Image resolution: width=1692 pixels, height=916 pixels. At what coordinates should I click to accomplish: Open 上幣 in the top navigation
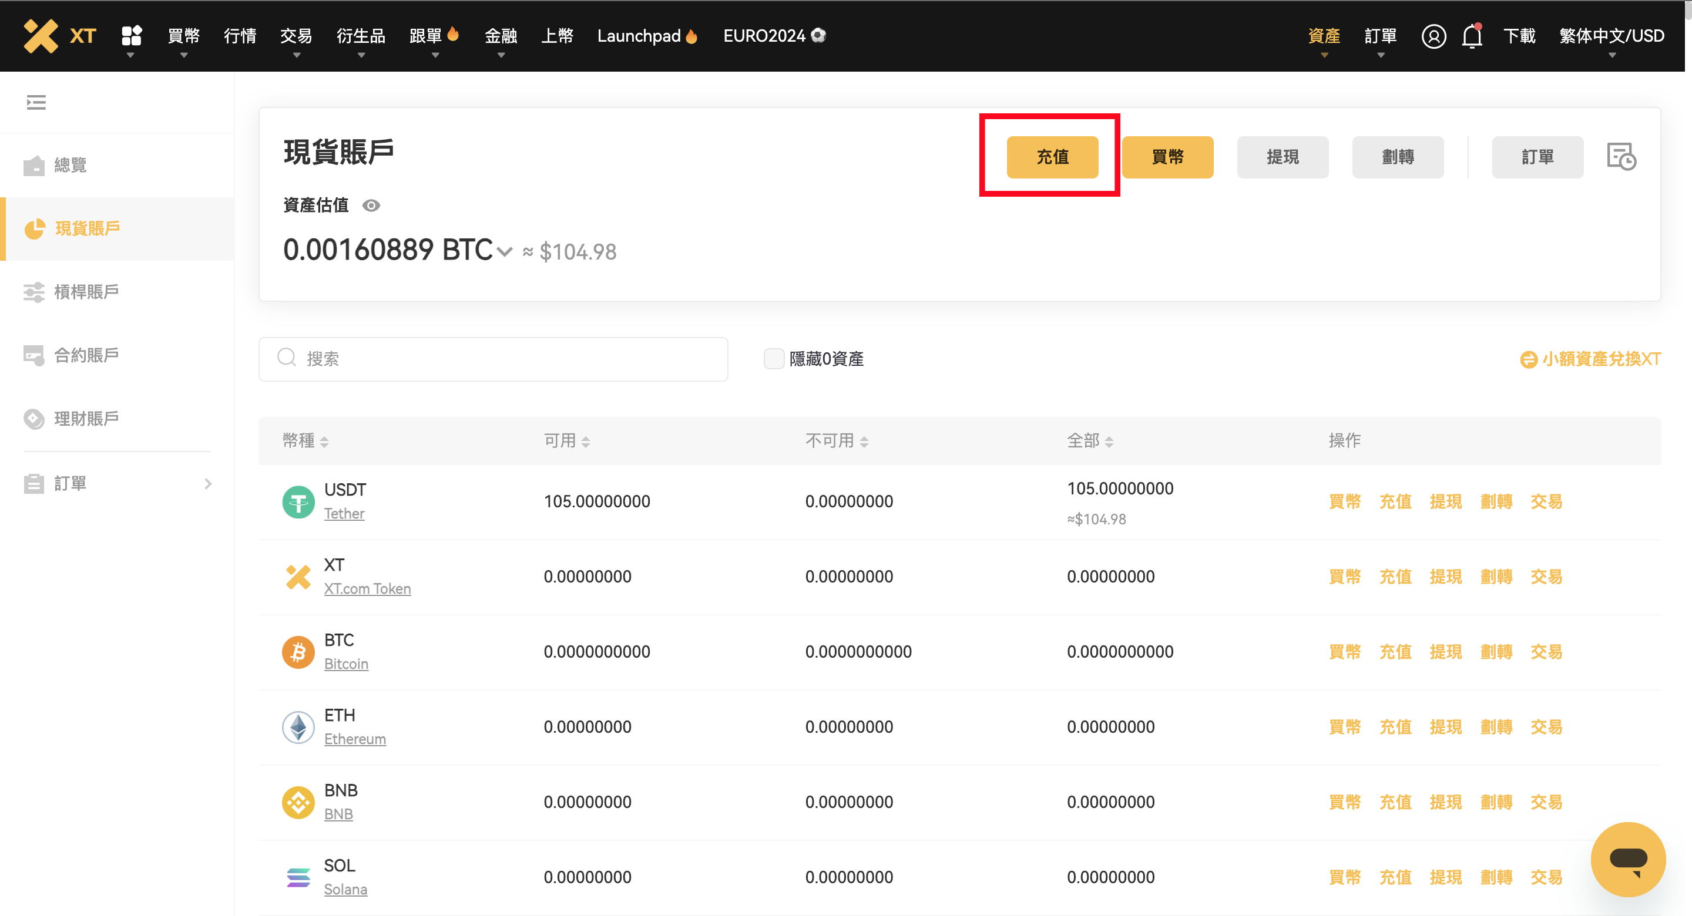tap(557, 36)
